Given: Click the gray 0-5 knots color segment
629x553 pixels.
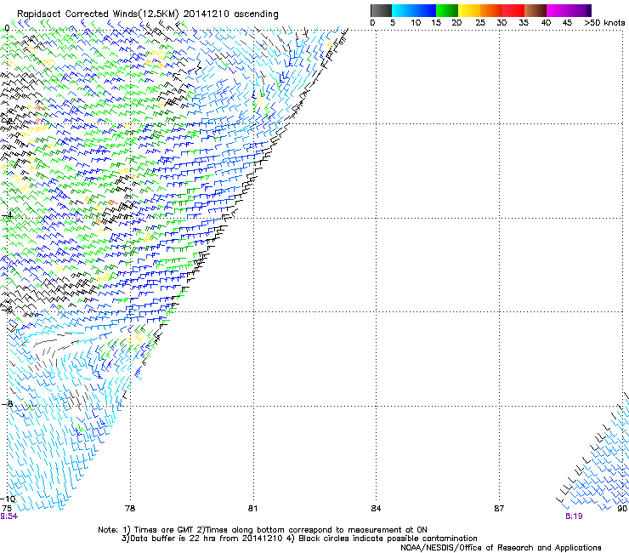Looking at the screenshot, I should [x=381, y=10].
